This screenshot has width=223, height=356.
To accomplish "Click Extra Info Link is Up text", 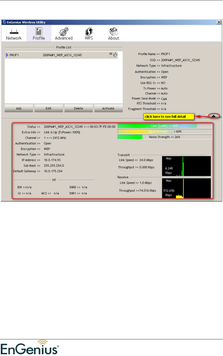I will [62, 132].
